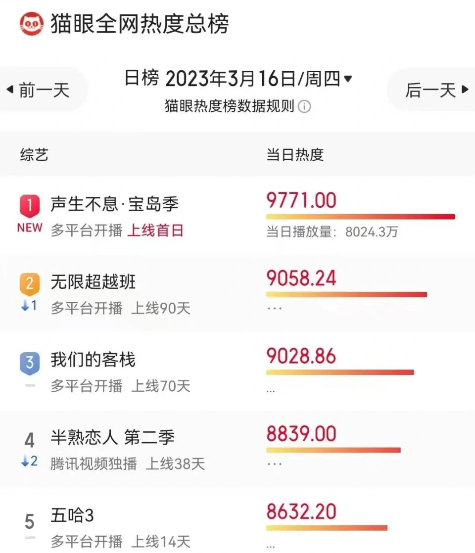Image resolution: width=475 pixels, height=553 pixels.
Task: Go to the previous day 前一天
Action: (x=39, y=90)
